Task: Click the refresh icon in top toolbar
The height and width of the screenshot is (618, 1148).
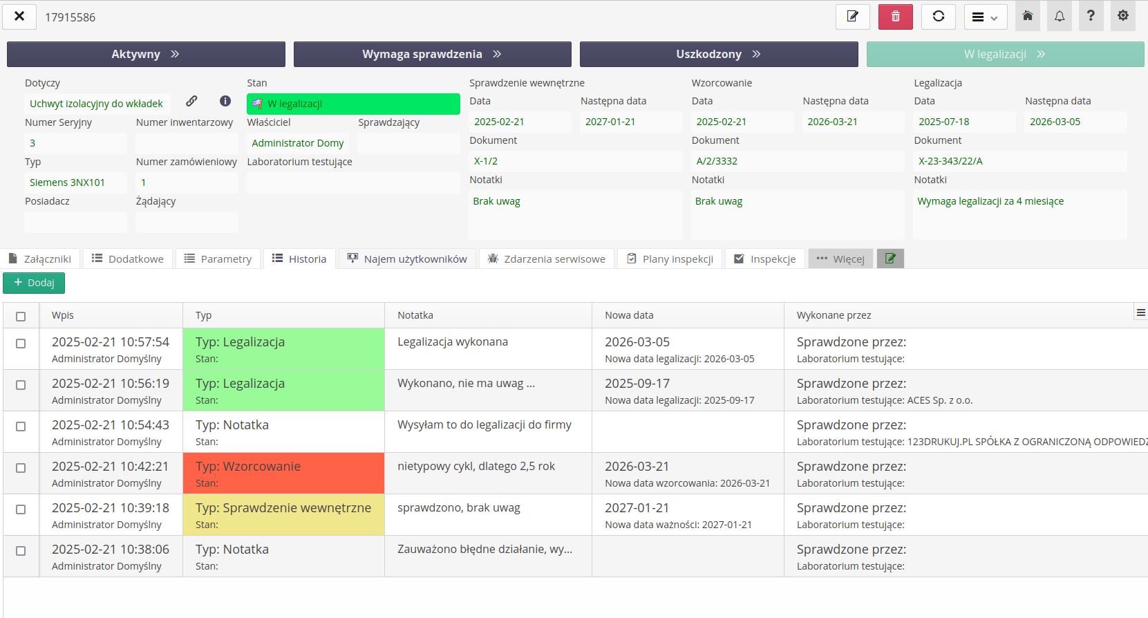Action: pos(938,17)
